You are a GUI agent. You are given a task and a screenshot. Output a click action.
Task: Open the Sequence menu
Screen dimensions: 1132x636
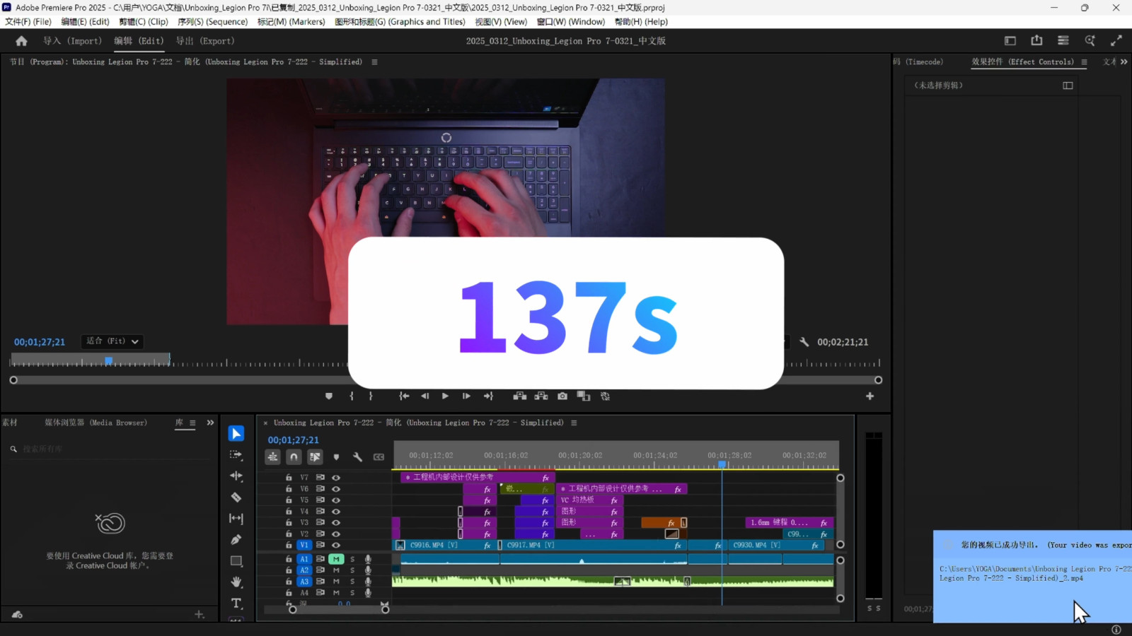pos(213,22)
